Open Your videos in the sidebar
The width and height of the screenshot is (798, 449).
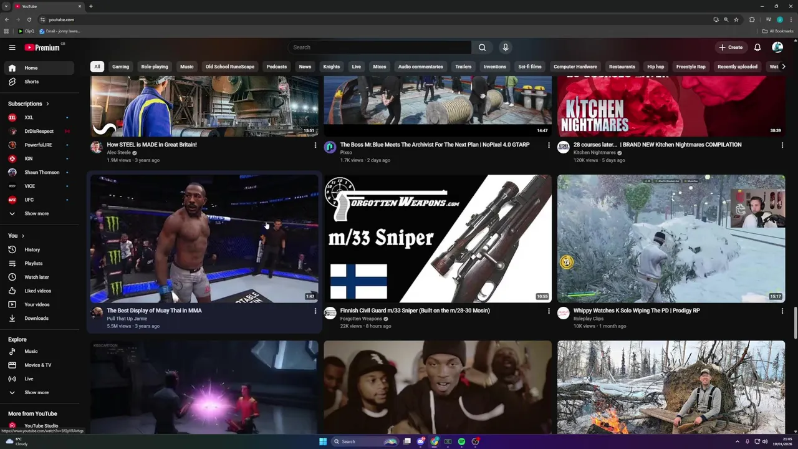point(39,304)
